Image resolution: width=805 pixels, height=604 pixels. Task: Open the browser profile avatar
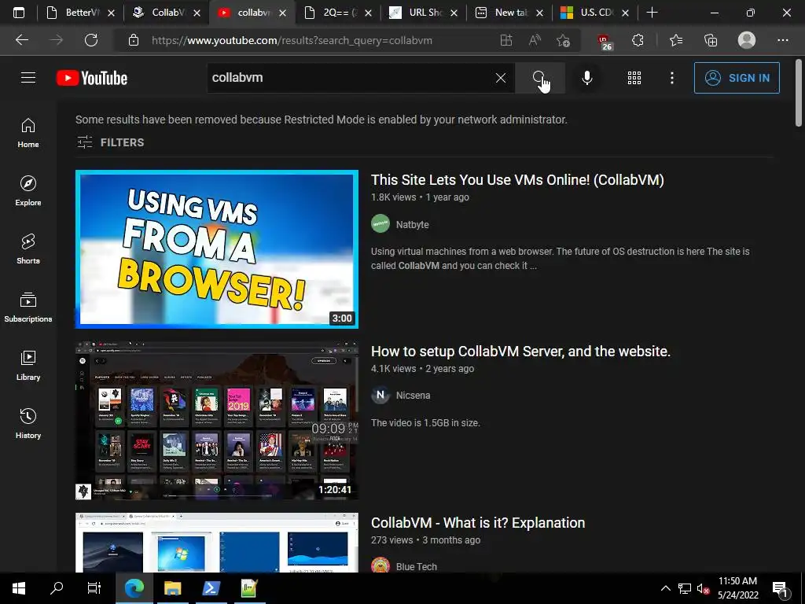point(747,40)
